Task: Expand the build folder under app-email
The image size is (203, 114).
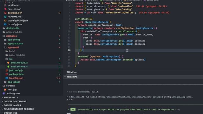Action: click(12, 51)
